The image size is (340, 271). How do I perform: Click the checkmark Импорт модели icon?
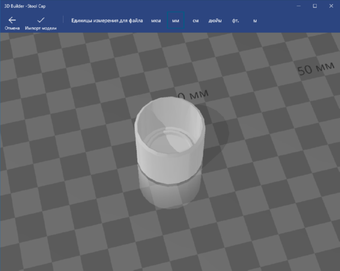41,20
